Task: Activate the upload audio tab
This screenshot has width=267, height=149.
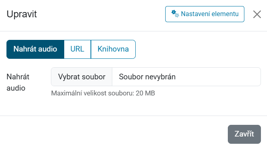Action: click(x=35, y=50)
